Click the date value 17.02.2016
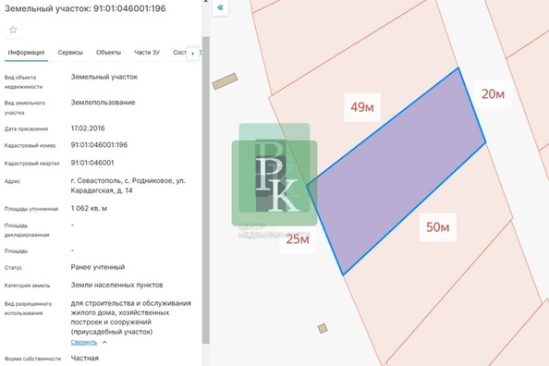The image size is (549, 366). coord(88,128)
